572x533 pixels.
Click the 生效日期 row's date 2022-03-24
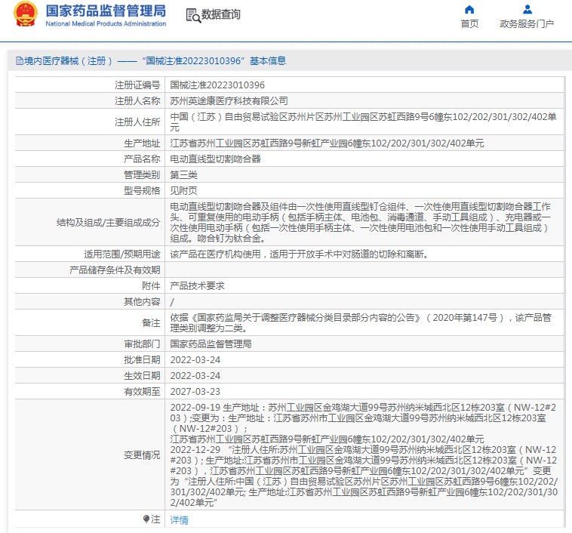pos(195,376)
